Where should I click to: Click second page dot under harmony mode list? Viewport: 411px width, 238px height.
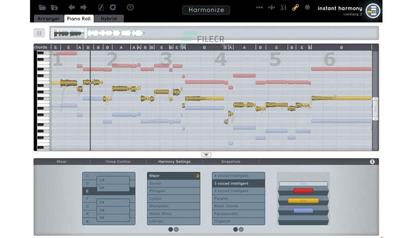241,229
